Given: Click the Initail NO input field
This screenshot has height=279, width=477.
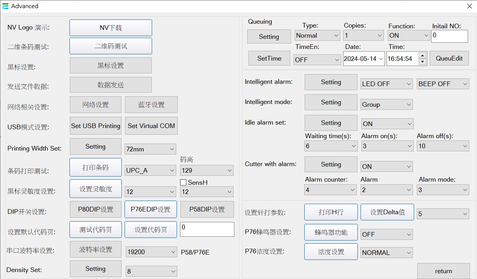Looking at the screenshot, I should (x=449, y=36).
